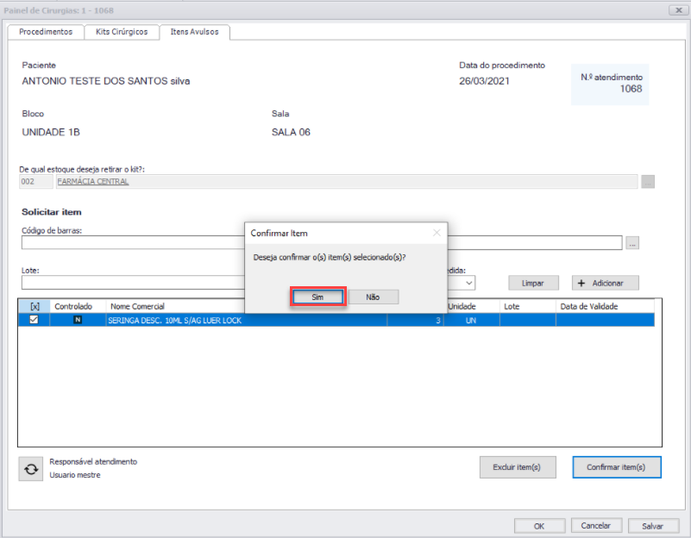Switch to the Procedimentos tab
The width and height of the screenshot is (691, 538).
[46, 32]
